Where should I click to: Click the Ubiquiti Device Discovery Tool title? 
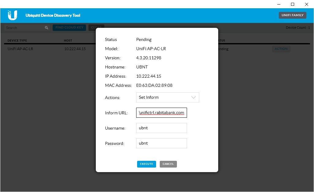pyautogui.click(x=53, y=15)
